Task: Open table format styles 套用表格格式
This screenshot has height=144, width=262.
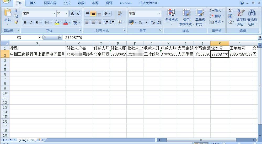Action: 186,17
